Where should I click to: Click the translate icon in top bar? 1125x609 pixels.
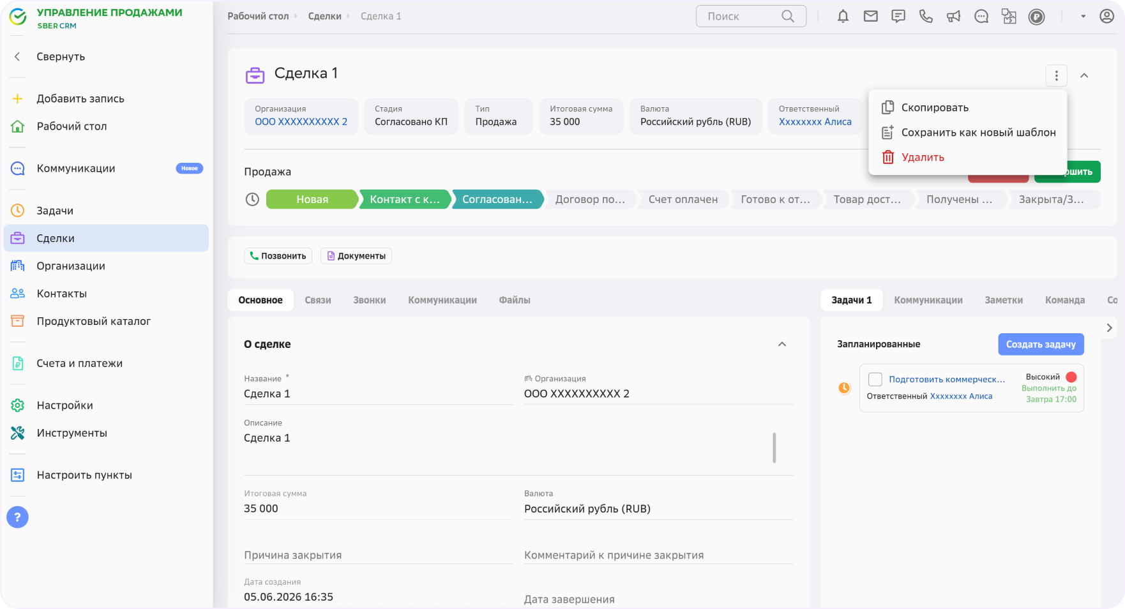(x=1009, y=17)
